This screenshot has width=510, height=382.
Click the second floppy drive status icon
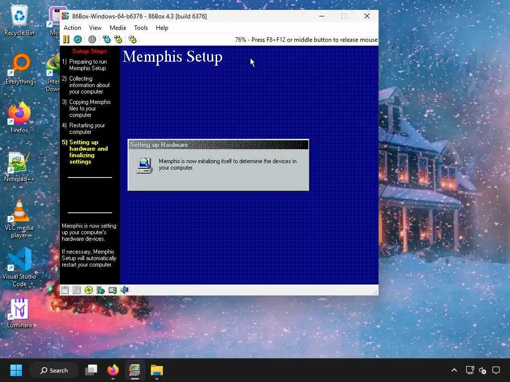[x=77, y=290]
